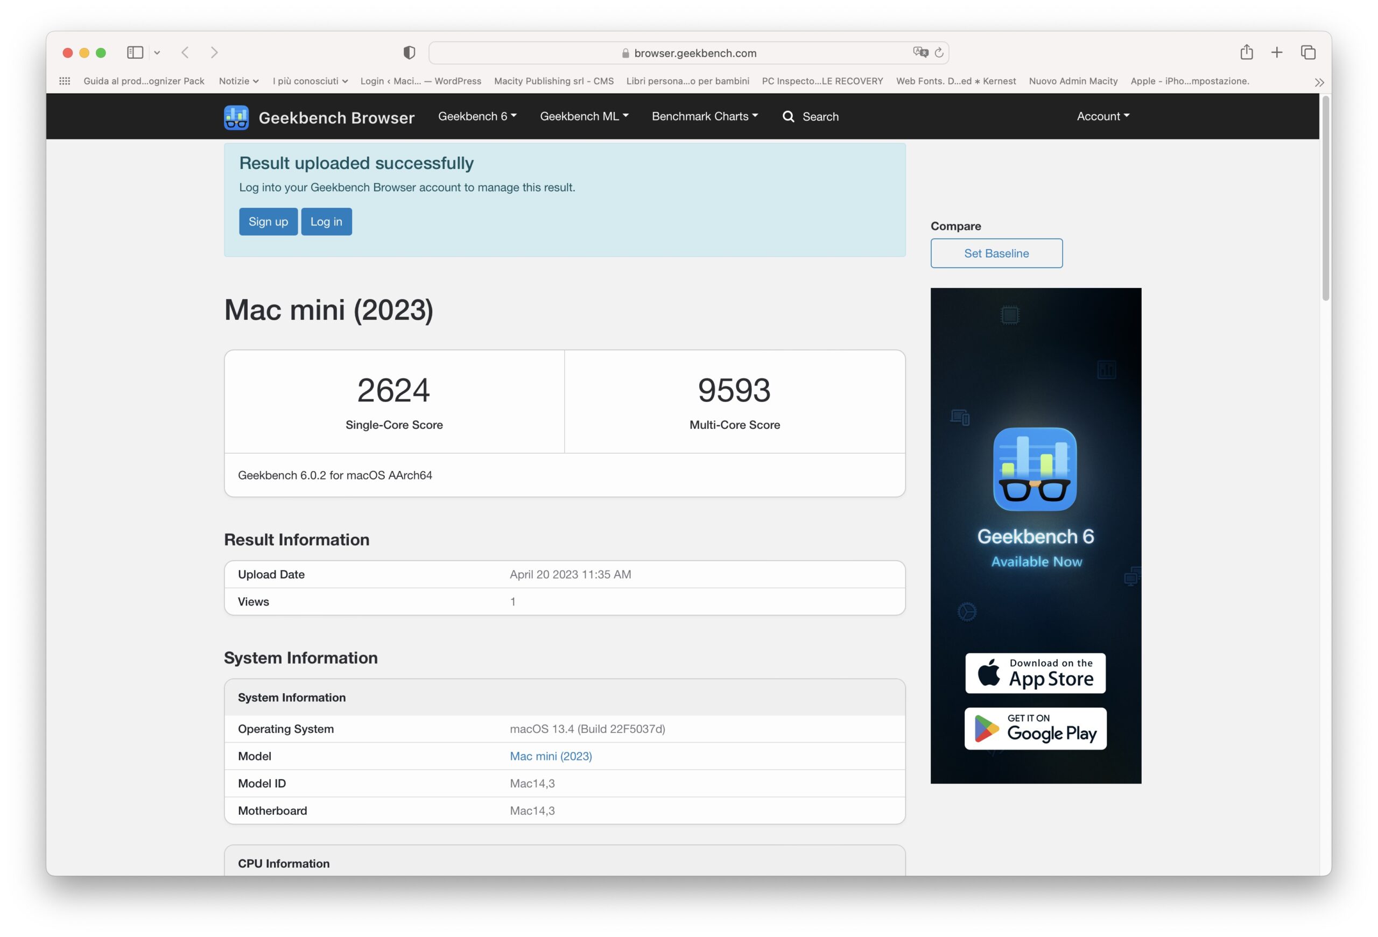Open the Notizie bookmarks folder
Viewport: 1378px width, 937px height.
(238, 81)
